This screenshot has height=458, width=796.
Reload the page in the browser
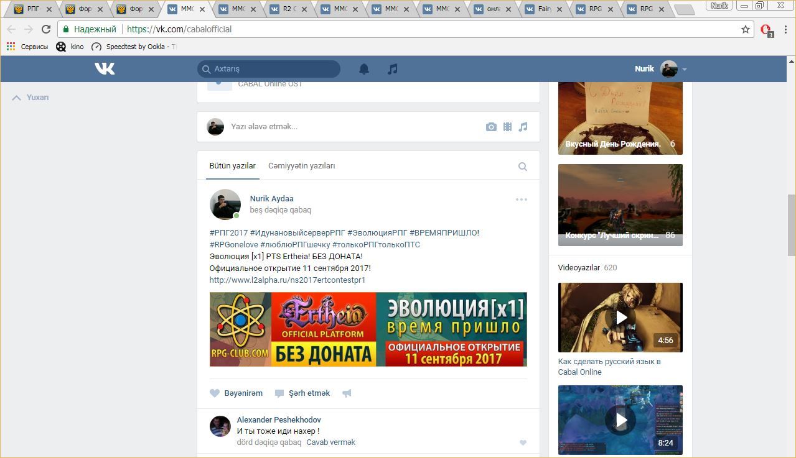coord(45,29)
